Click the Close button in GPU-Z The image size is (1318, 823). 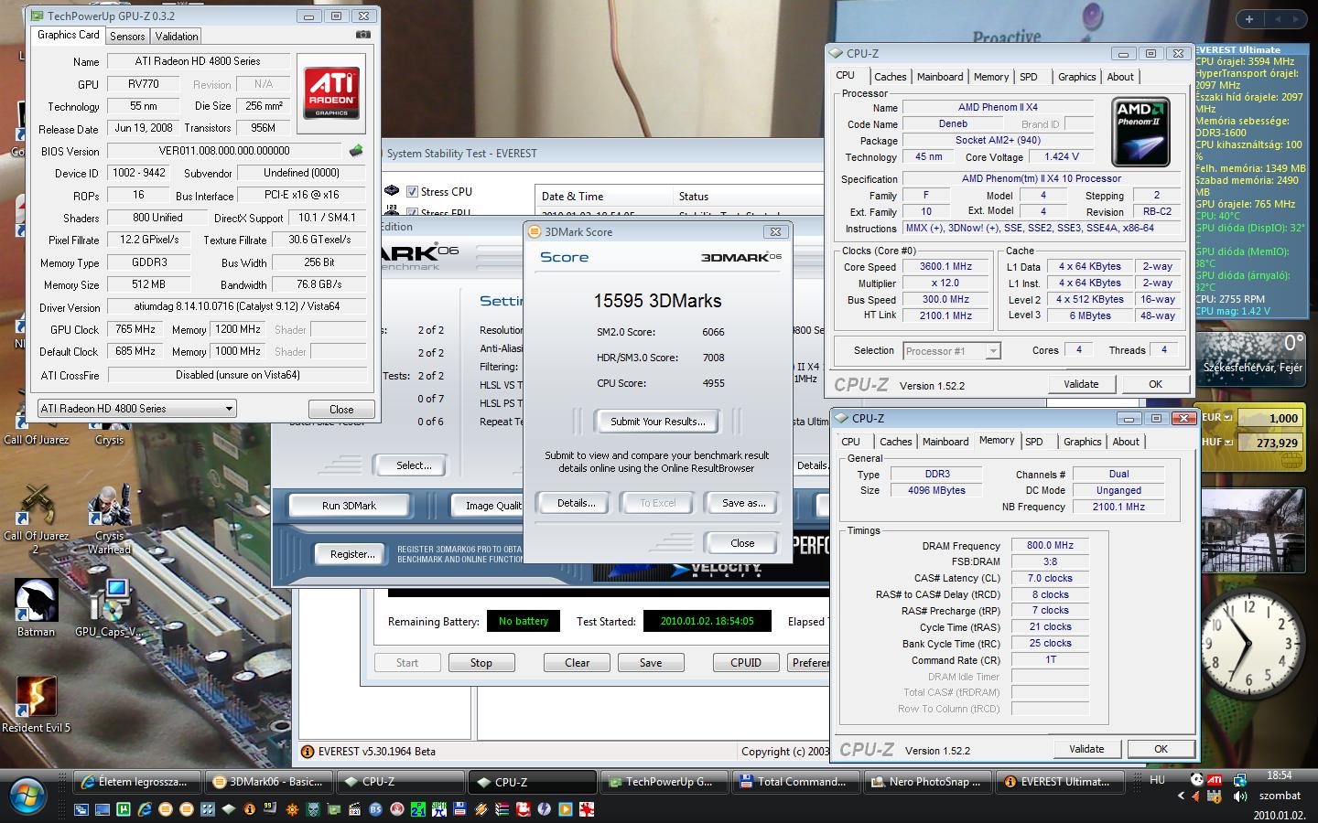(x=341, y=409)
